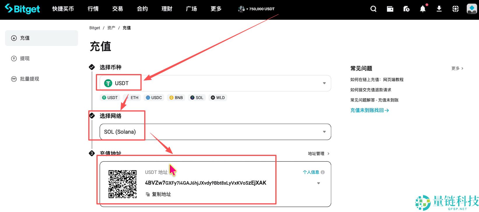Click the deposit address QR code
The width and height of the screenshot is (479, 212).
point(123,184)
